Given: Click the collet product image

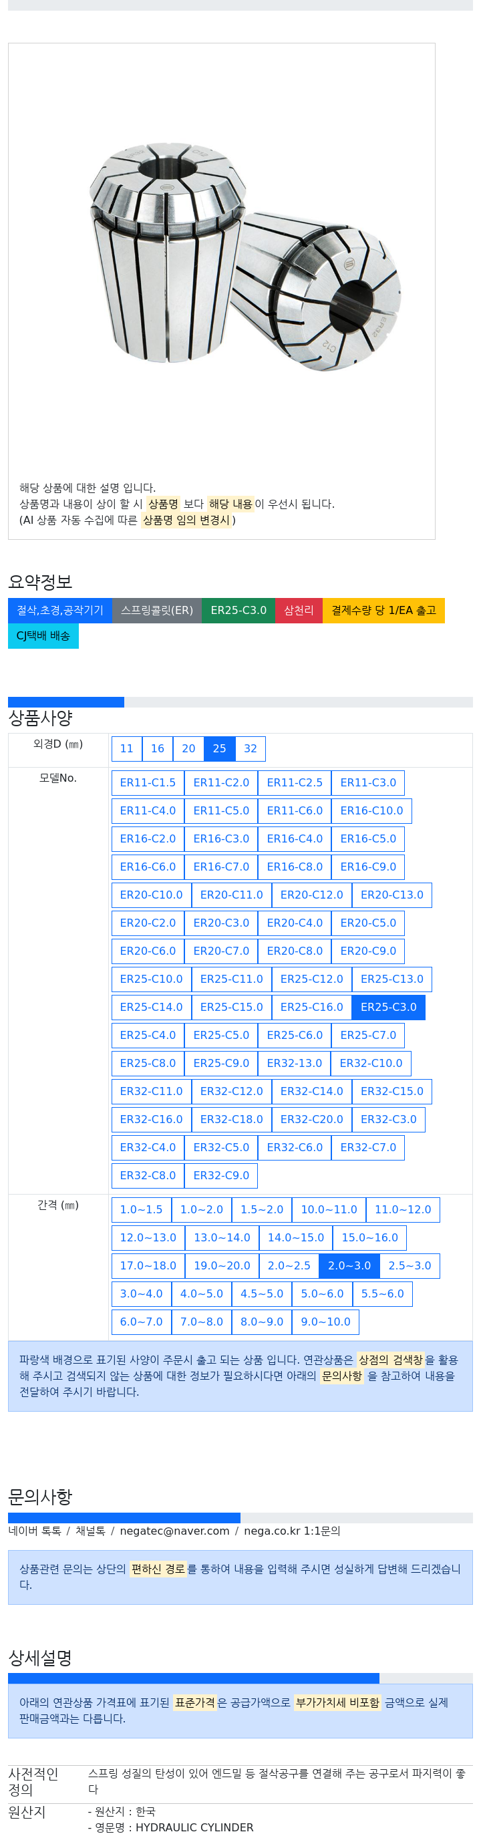Looking at the screenshot, I should pos(245,255).
